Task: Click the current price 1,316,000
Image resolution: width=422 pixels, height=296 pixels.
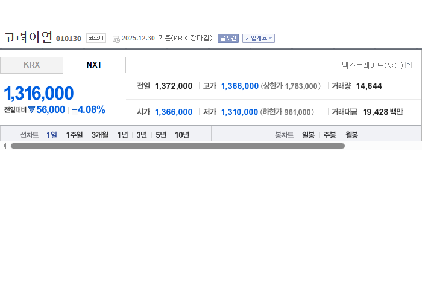Action: click(39, 93)
